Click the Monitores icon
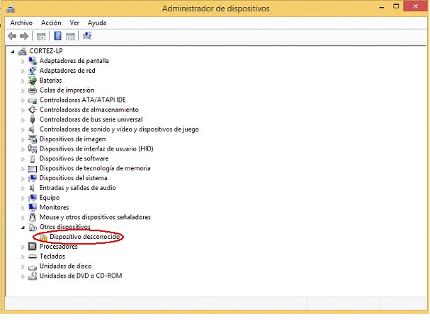The height and width of the screenshot is (323, 430). click(x=33, y=207)
